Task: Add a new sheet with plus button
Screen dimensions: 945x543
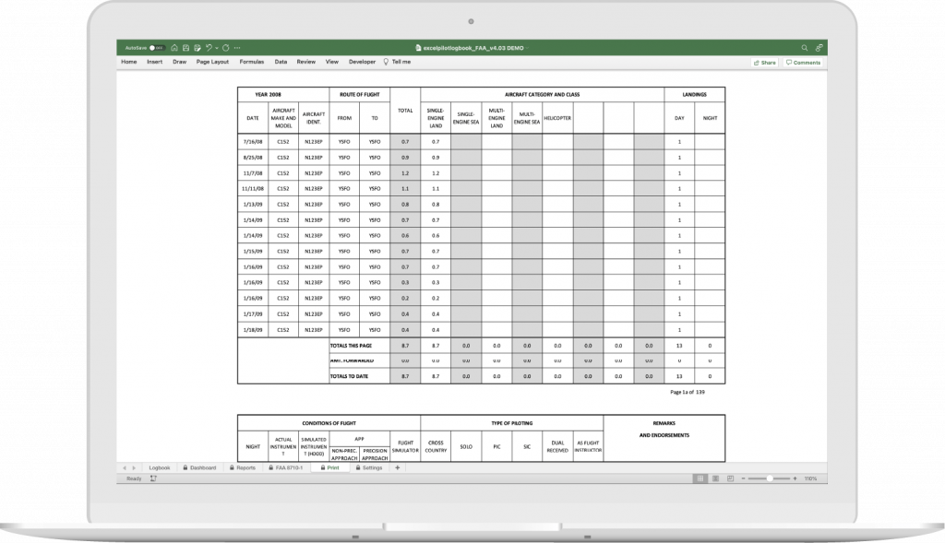Action: (x=397, y=467)
